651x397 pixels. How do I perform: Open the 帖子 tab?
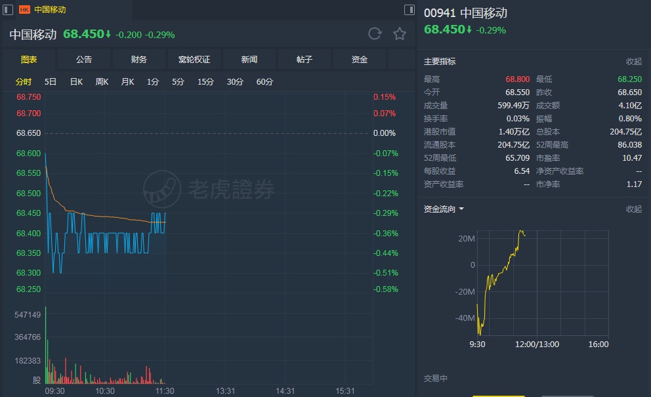point(304,60)
